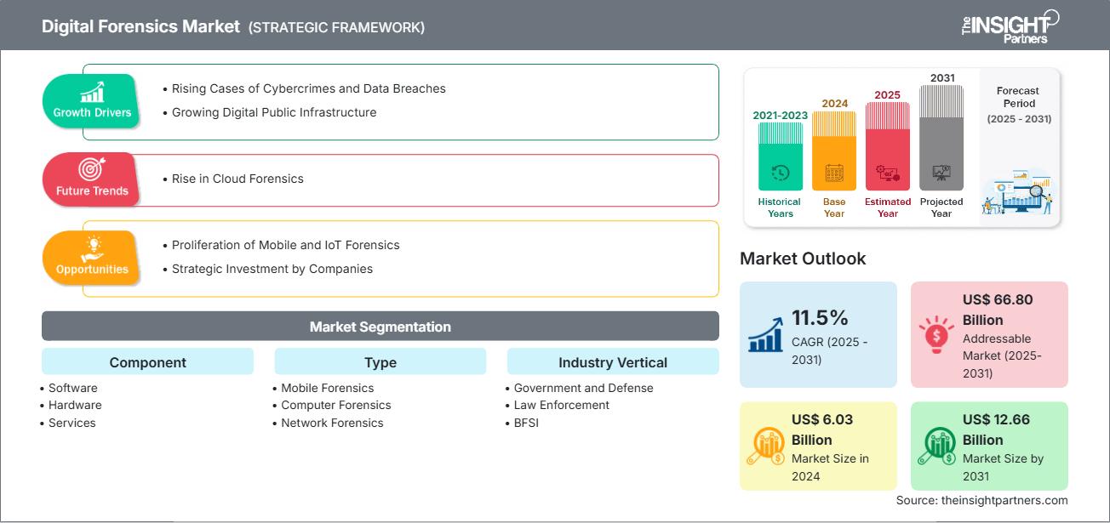Click the Addressable Market lightbulb dollar icon
1110x523 pixels.
tap(936, 334)
